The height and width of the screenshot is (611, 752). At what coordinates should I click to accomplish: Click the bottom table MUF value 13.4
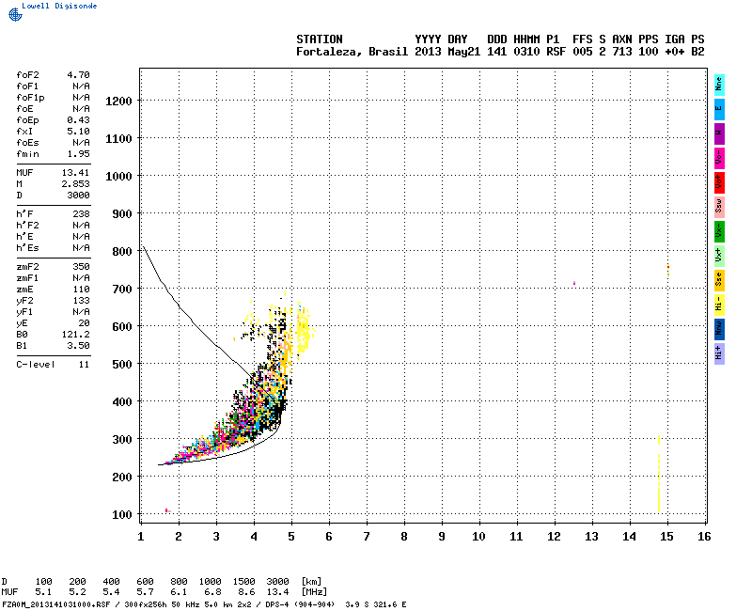tap(277, 592)
